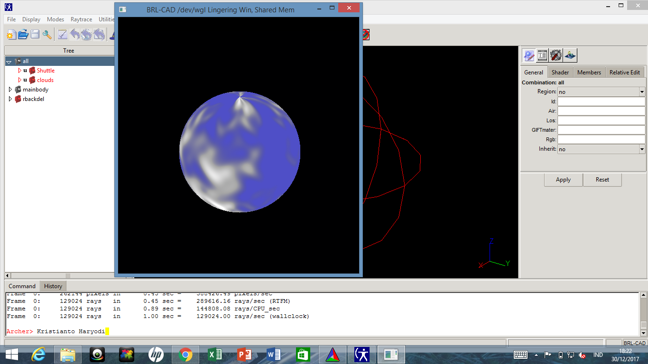This screenshot has width=648, height=364.
Task: Open a database with the folder icon
Action: (23, 34)
